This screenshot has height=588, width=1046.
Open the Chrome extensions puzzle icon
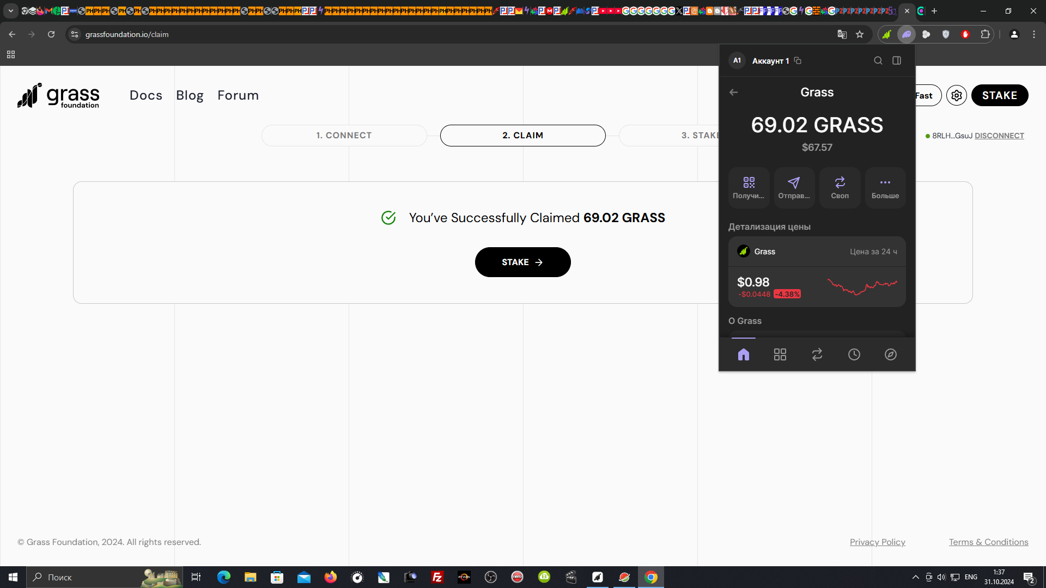click(x=985, y=34)
